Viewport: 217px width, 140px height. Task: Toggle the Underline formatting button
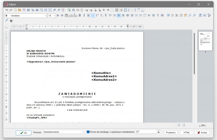click(88, 15)
